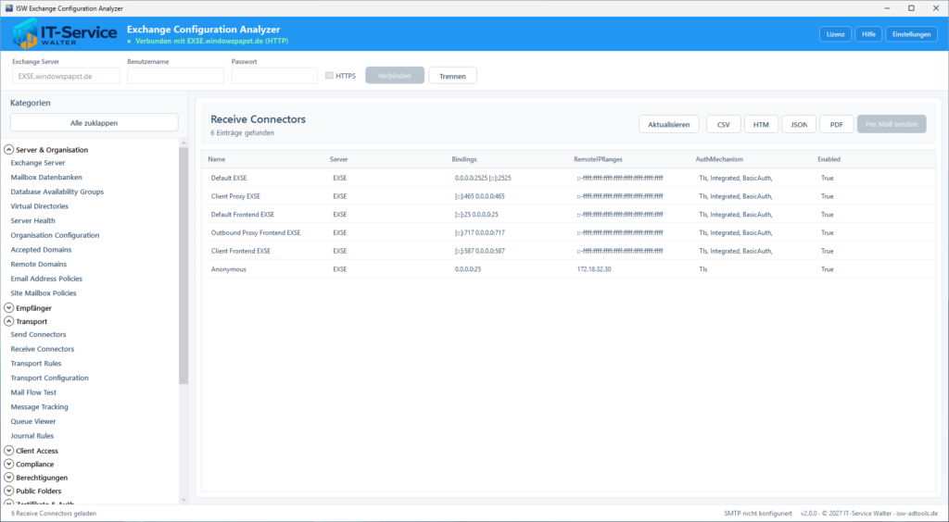Select the Client Proxy EXSE row
This screenshot has width=949, height=522.
click(568, 196)
